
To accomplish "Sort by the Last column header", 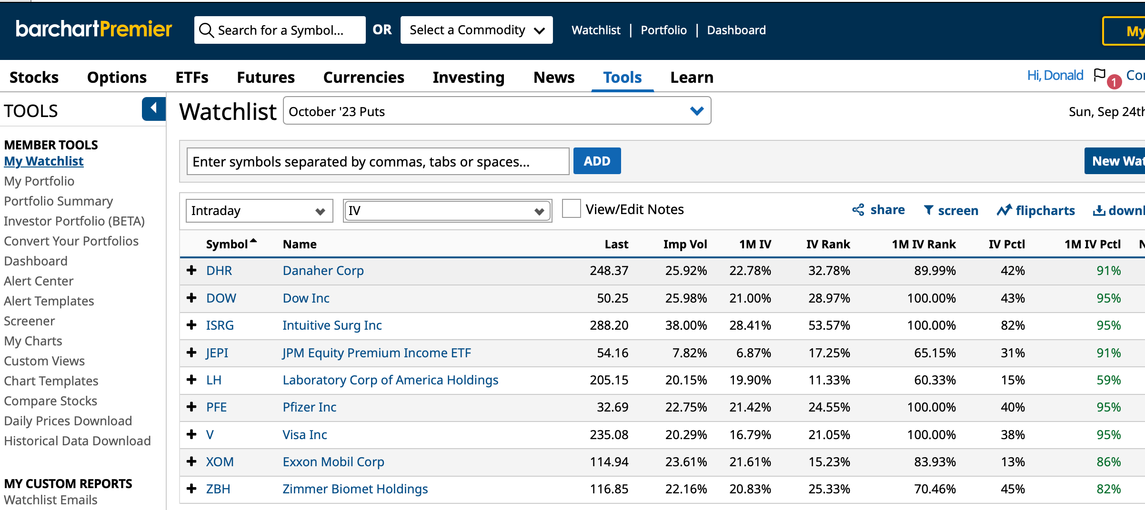I will pos(616,244).
